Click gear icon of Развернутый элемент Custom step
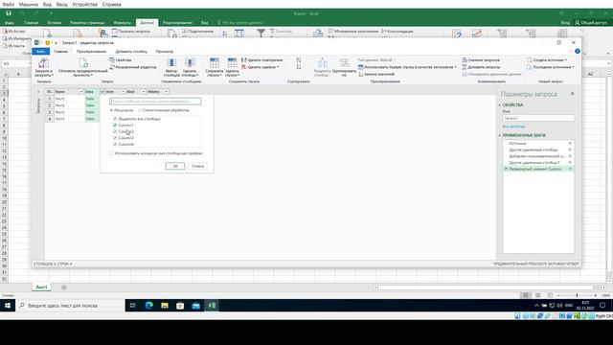This screenshot has width=613, height=345. [x=570, y=169]
